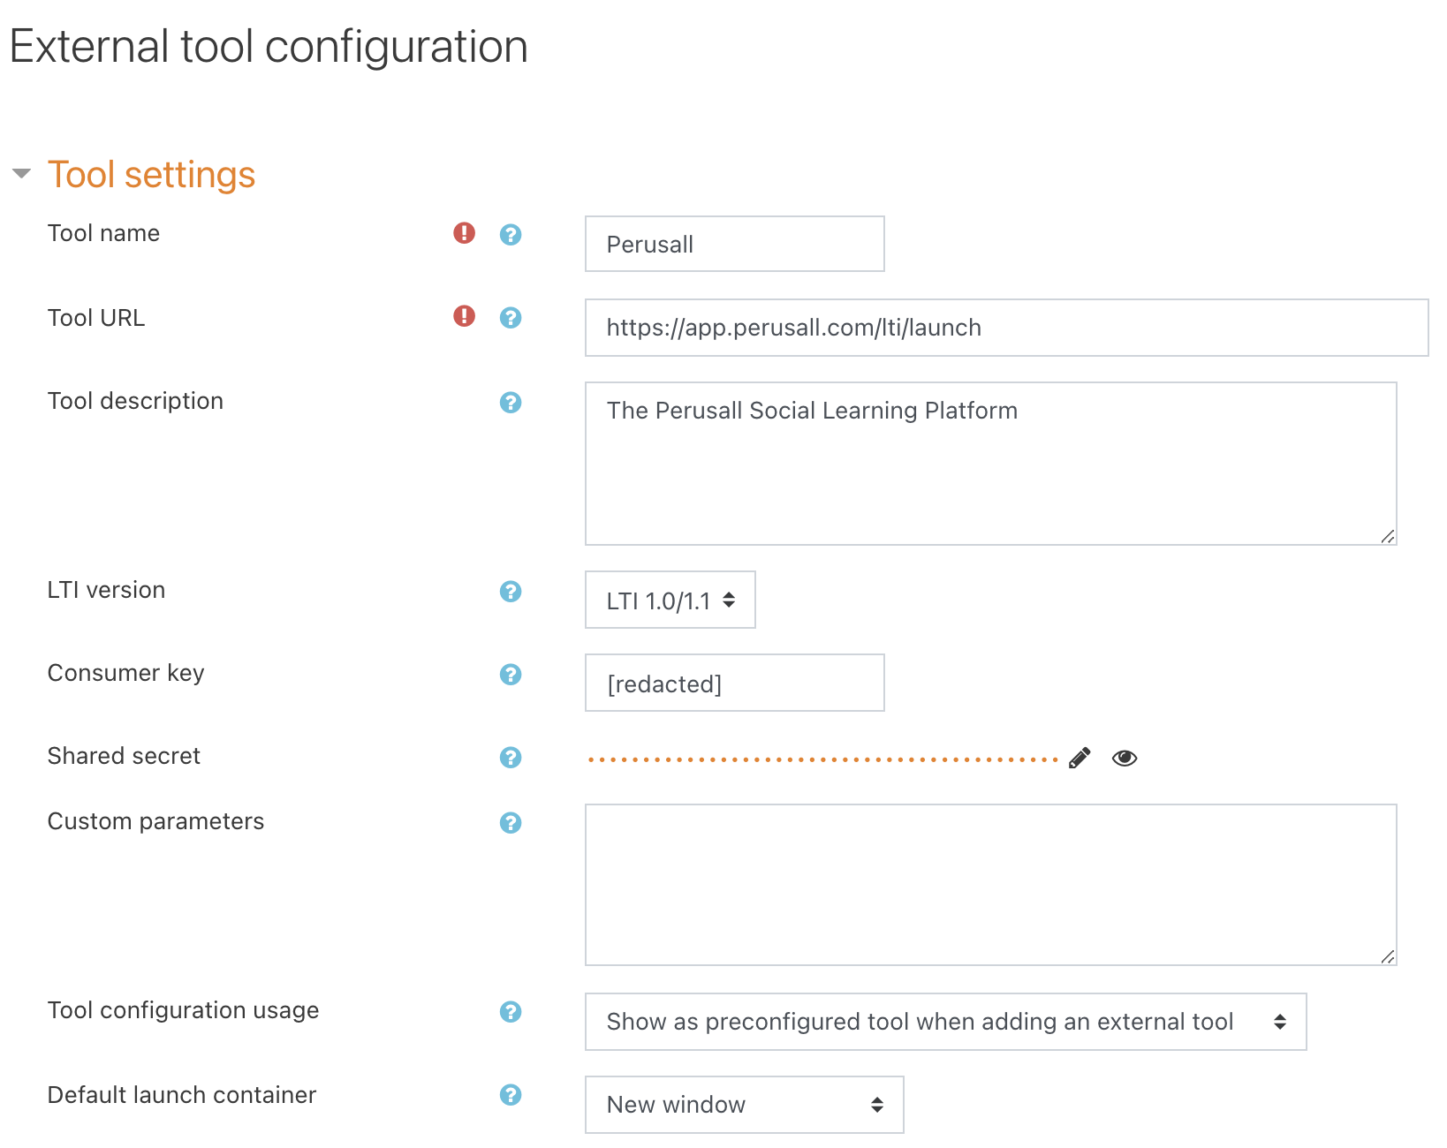Click the Consumer key label
Viewport: 1447px width, 1148px height.
coord(125,673)
